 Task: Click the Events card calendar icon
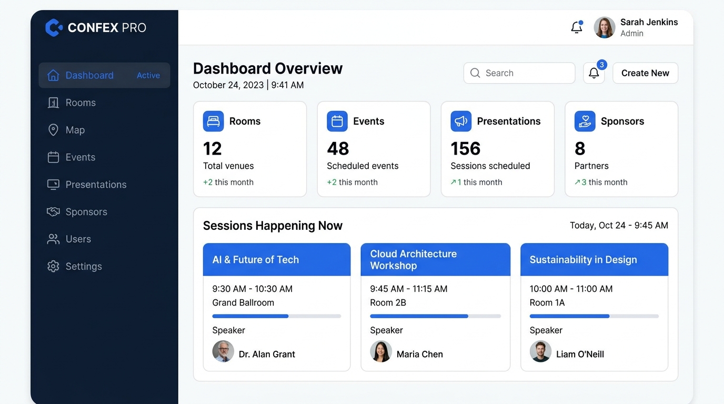337,121
